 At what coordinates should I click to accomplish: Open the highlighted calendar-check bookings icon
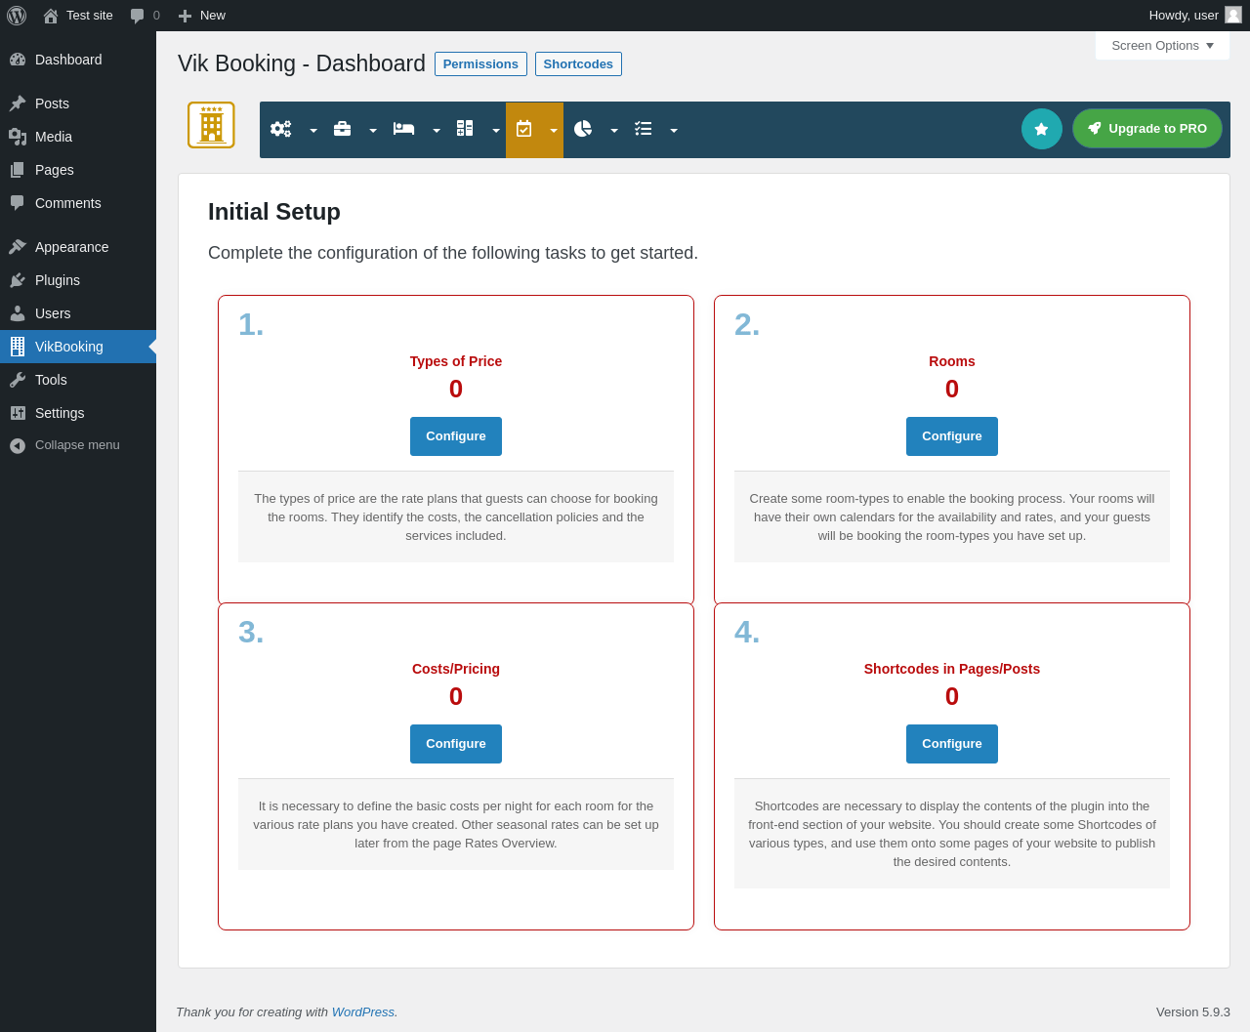click(x=524, y=129)
